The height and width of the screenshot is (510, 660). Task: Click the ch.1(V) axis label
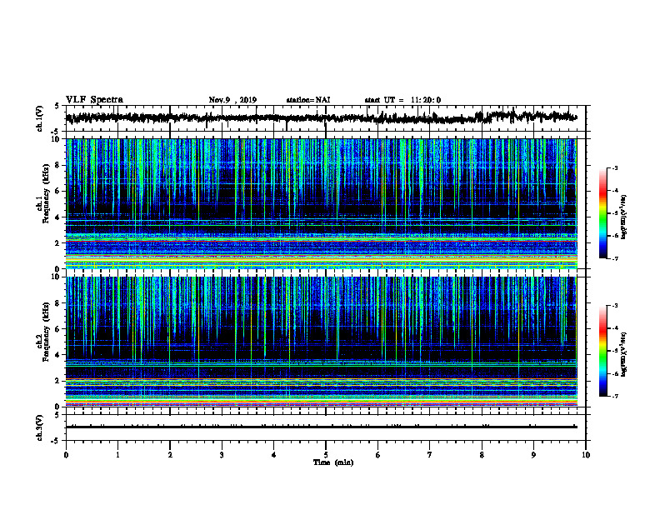pyautogui.click(x=40, y=118)
